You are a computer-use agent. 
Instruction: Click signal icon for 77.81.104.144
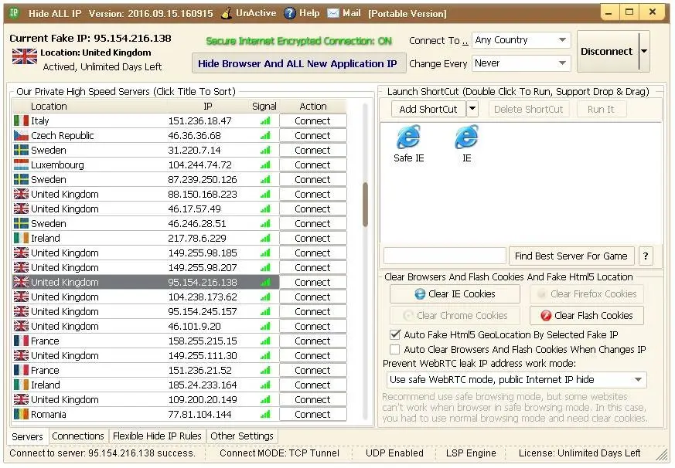click(x=266, y=414)
